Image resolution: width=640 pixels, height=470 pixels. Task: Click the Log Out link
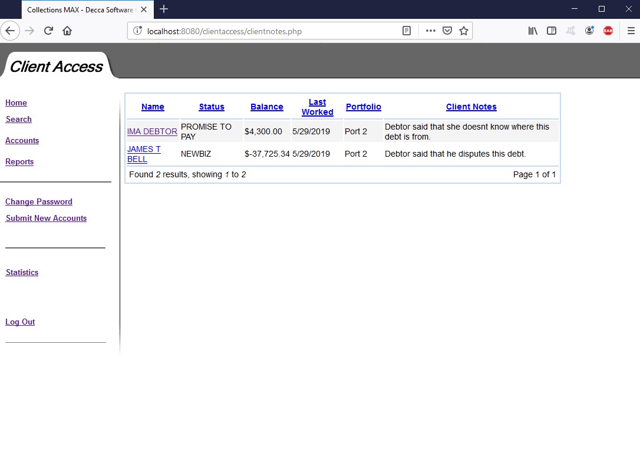point(20,322)
